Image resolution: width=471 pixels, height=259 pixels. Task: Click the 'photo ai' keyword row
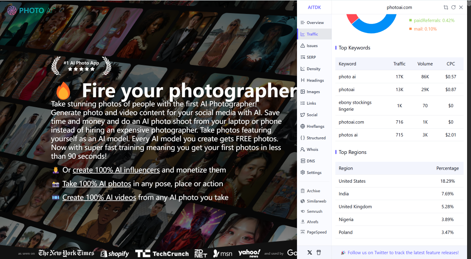(x=399, y=77)
